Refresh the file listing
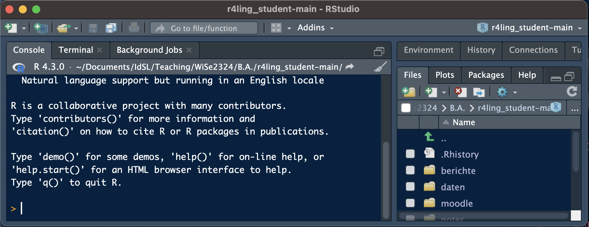589x227 pixels. [x=572, y=91]
